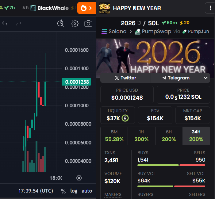Toggle log scale on chart
The image size is (215, 199).
pyautogui.click(x=74, y=191)
